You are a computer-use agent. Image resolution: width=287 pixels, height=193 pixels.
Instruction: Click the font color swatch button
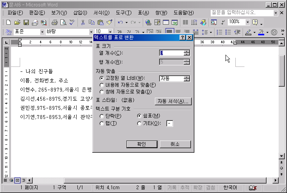coord(261,32)
